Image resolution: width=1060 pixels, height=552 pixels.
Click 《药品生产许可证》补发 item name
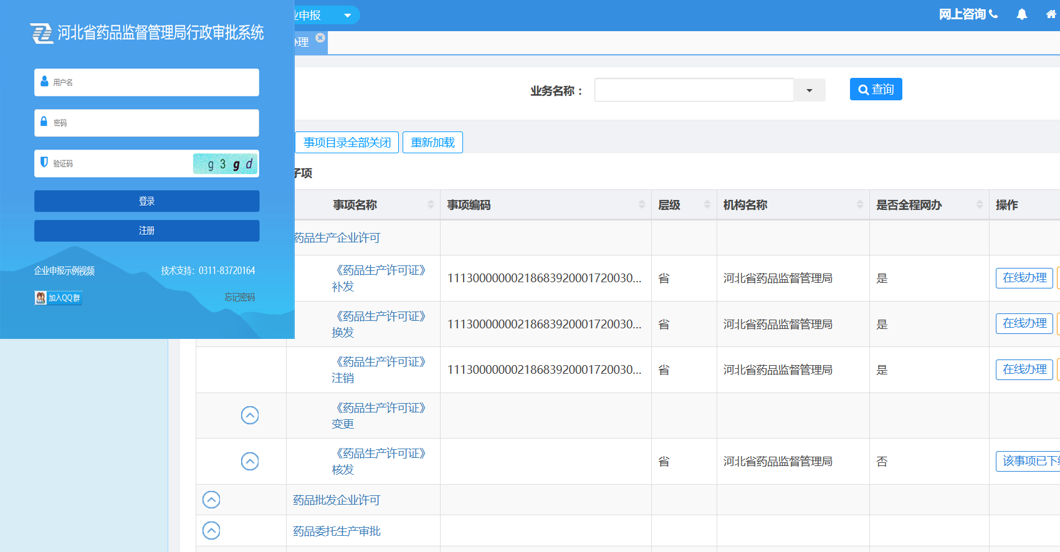coord(378,278)
